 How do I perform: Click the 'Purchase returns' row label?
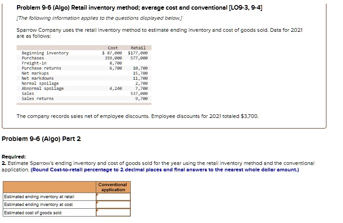click(41, 68)
